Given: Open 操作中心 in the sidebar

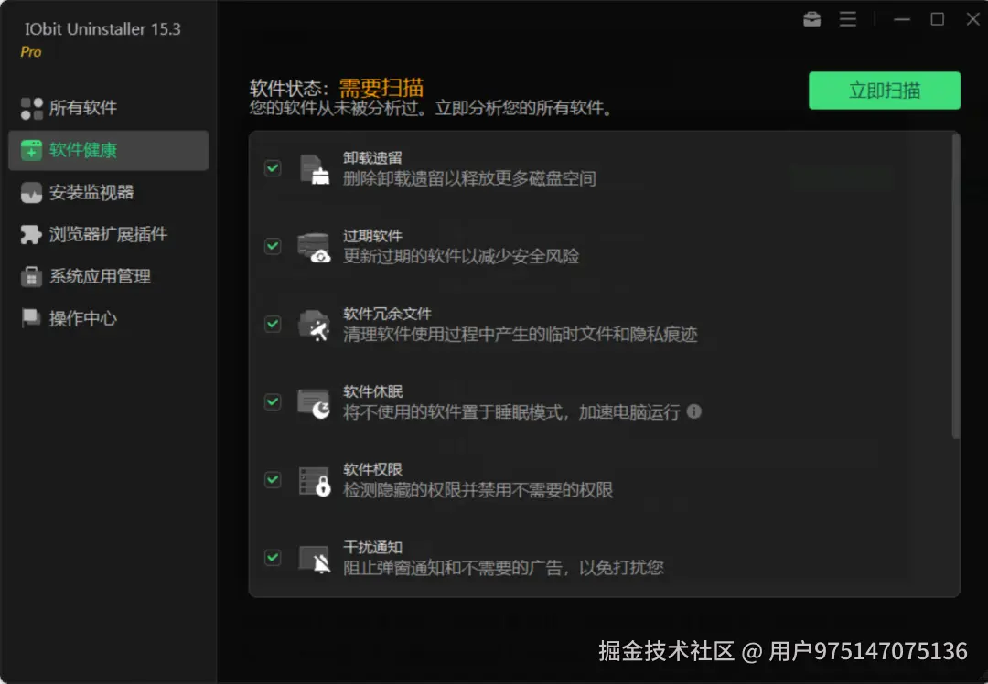Looking at the screenshot, I should [108, 318].
